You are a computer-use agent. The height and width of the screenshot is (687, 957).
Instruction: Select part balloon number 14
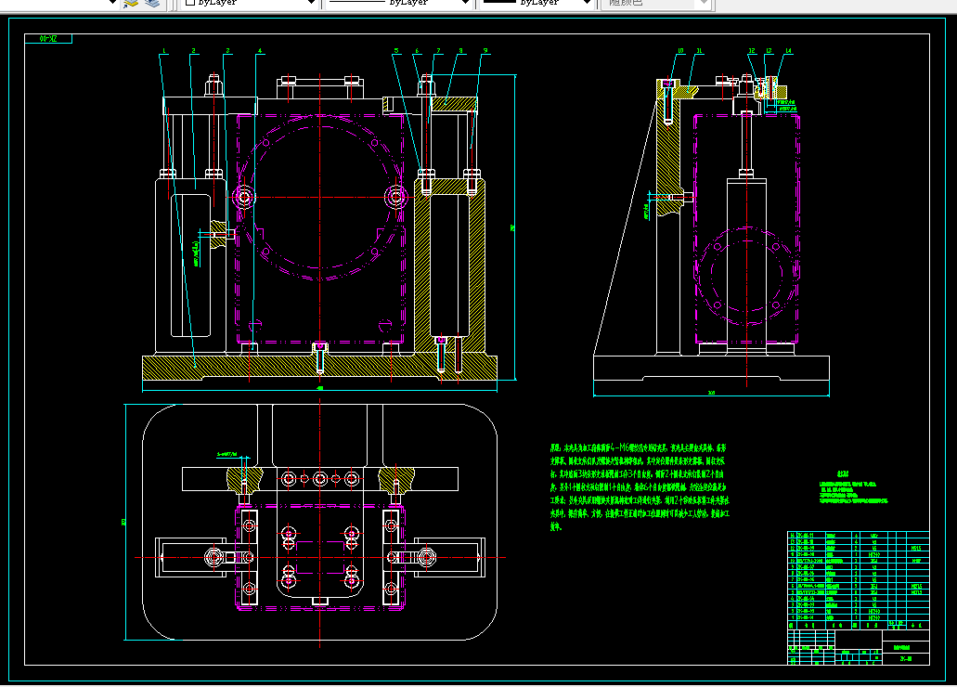tap(788, 51)
